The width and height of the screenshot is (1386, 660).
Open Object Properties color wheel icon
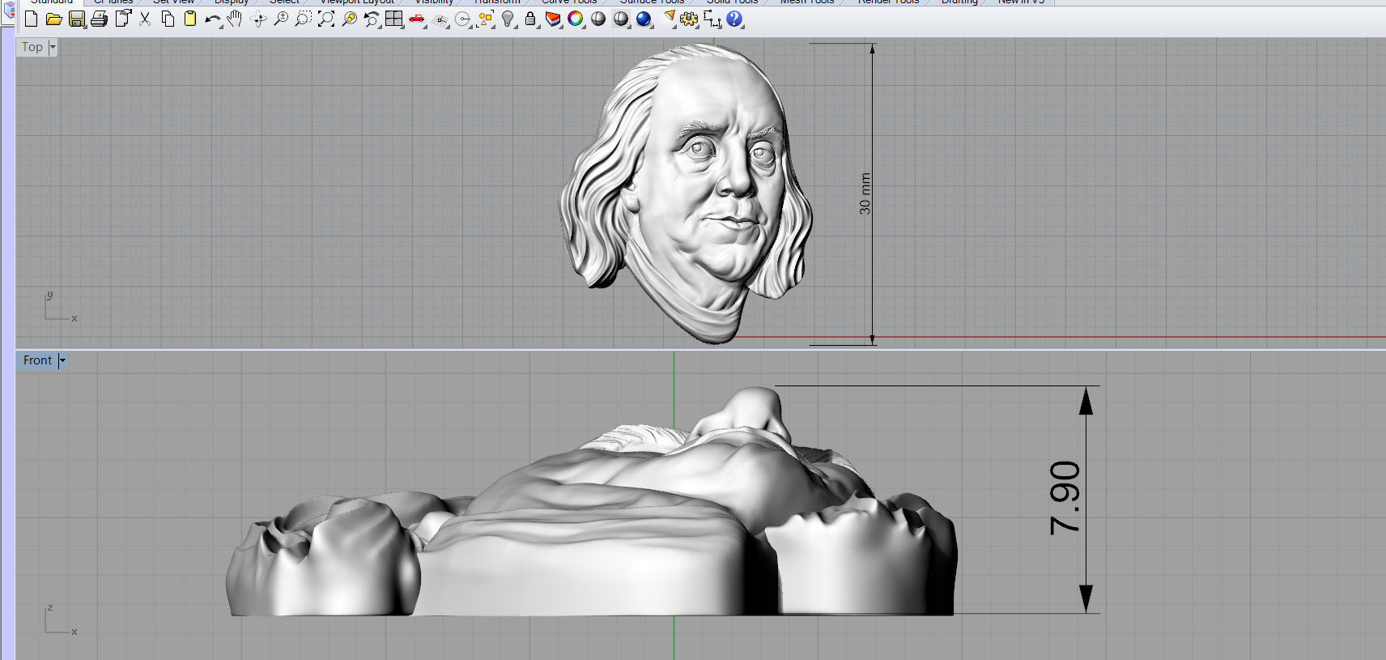click(x=576, y=19)
